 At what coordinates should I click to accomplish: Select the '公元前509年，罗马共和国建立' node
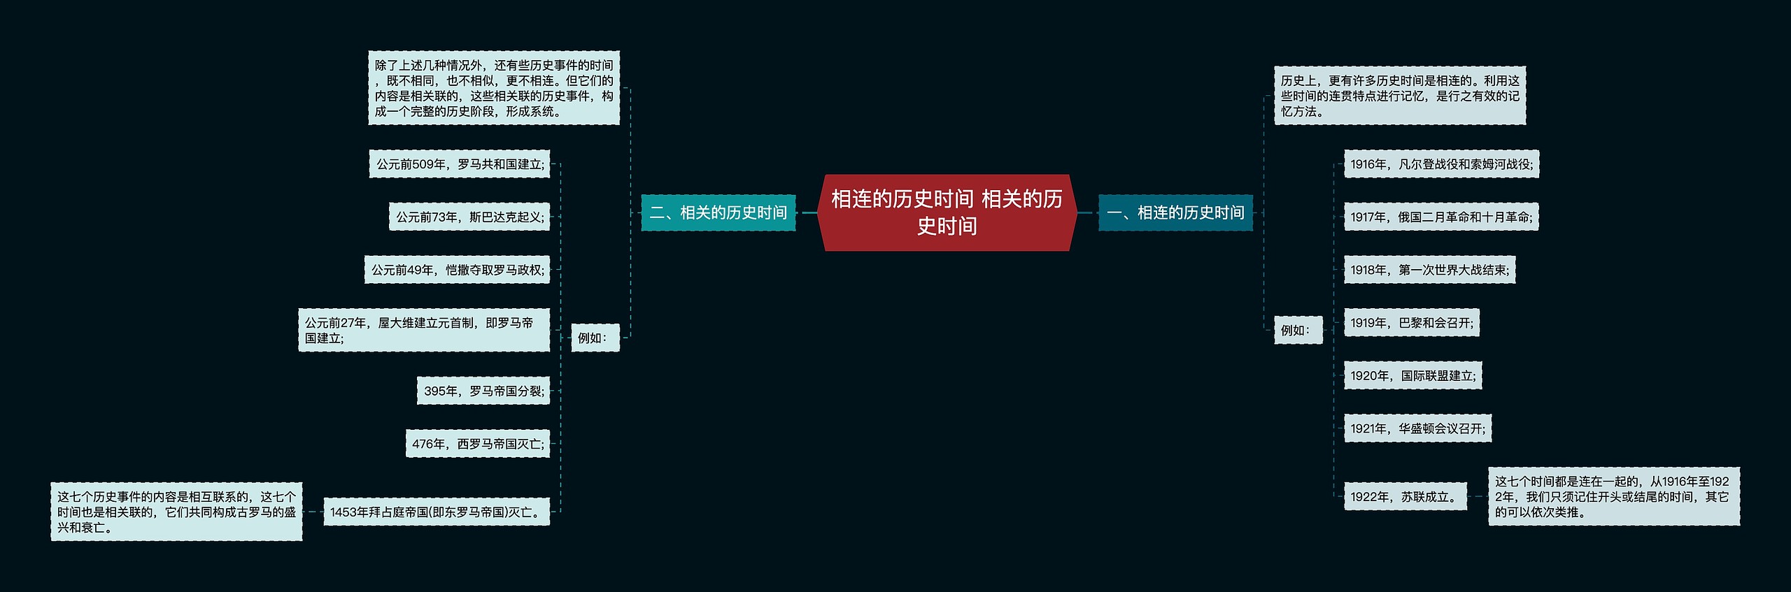(460, 164)
